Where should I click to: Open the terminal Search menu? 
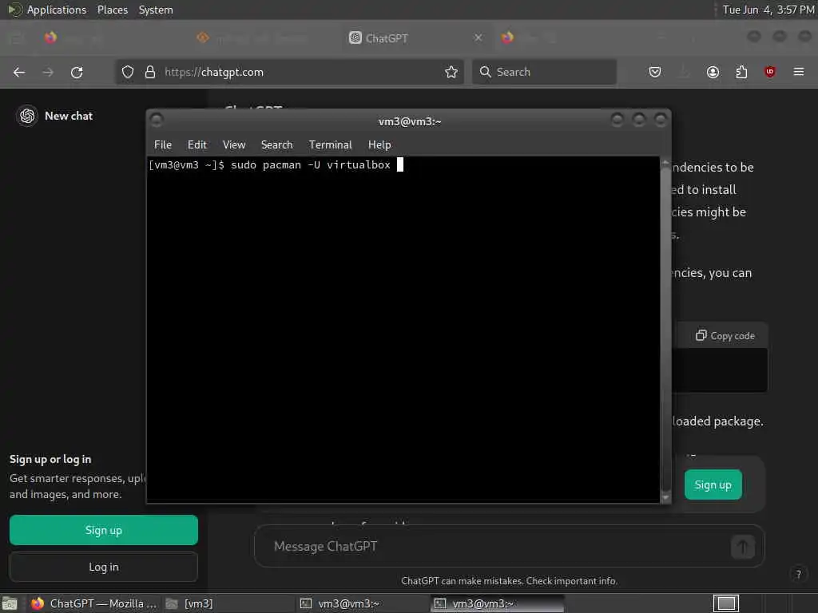(277, 145)
